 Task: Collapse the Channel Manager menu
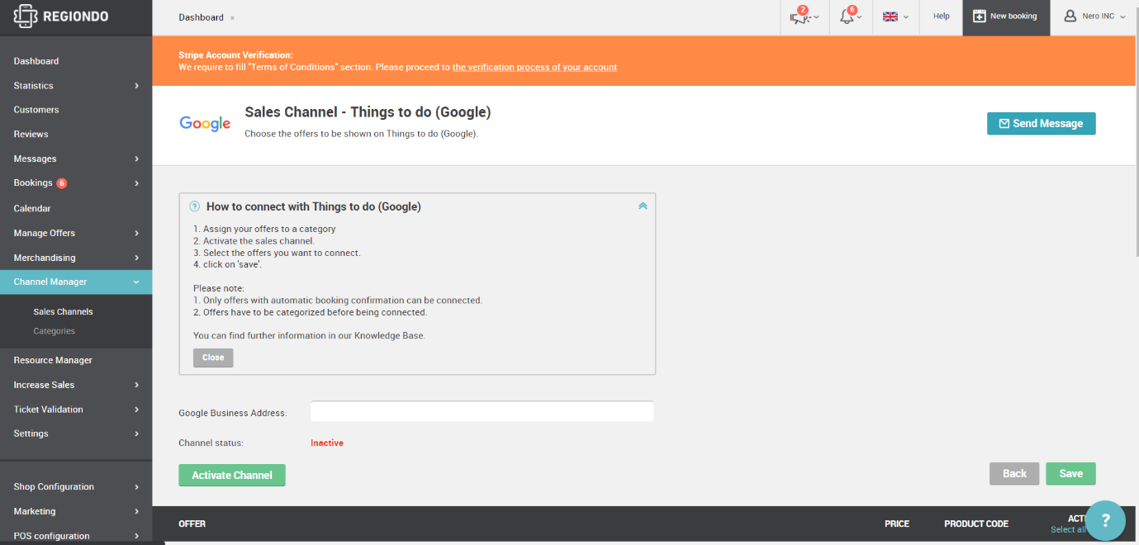pos(76,282)
